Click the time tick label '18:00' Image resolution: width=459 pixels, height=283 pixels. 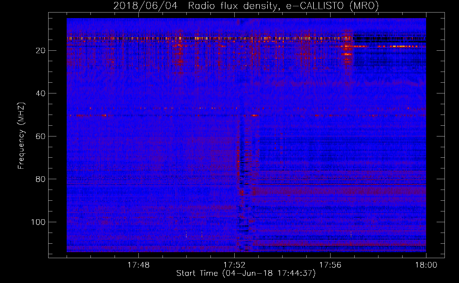(x=426, y=265)
